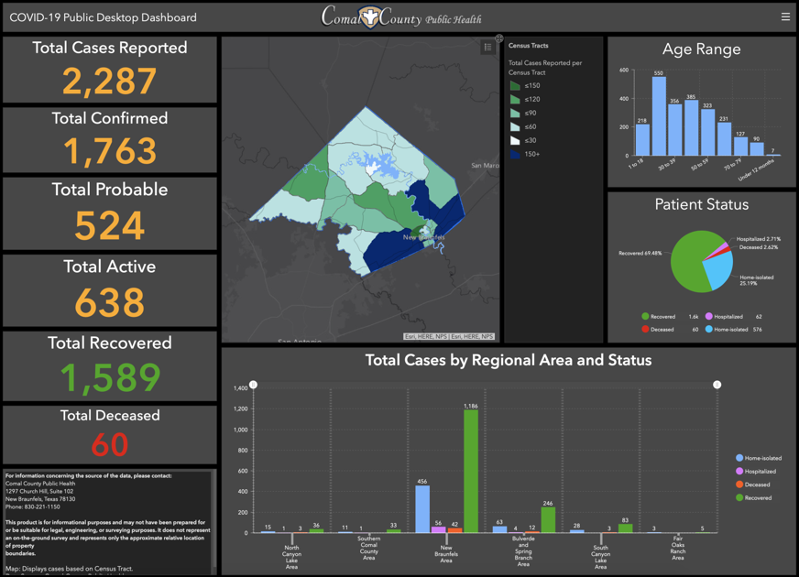The width and height of the screenshot is (799, 577).
Task: Click the 1,186 Recovered bar for New Braunfels
Action: [471, 471]
